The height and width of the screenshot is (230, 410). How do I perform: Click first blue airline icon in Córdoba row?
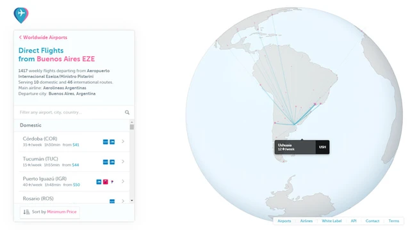[x=105, y=142]
